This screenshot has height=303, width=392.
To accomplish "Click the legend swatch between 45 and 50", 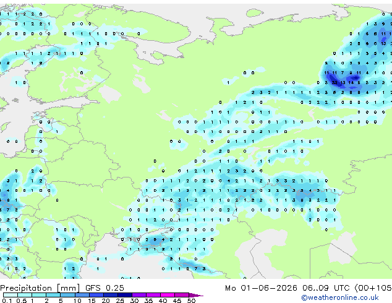I will (x=182, y=295).
